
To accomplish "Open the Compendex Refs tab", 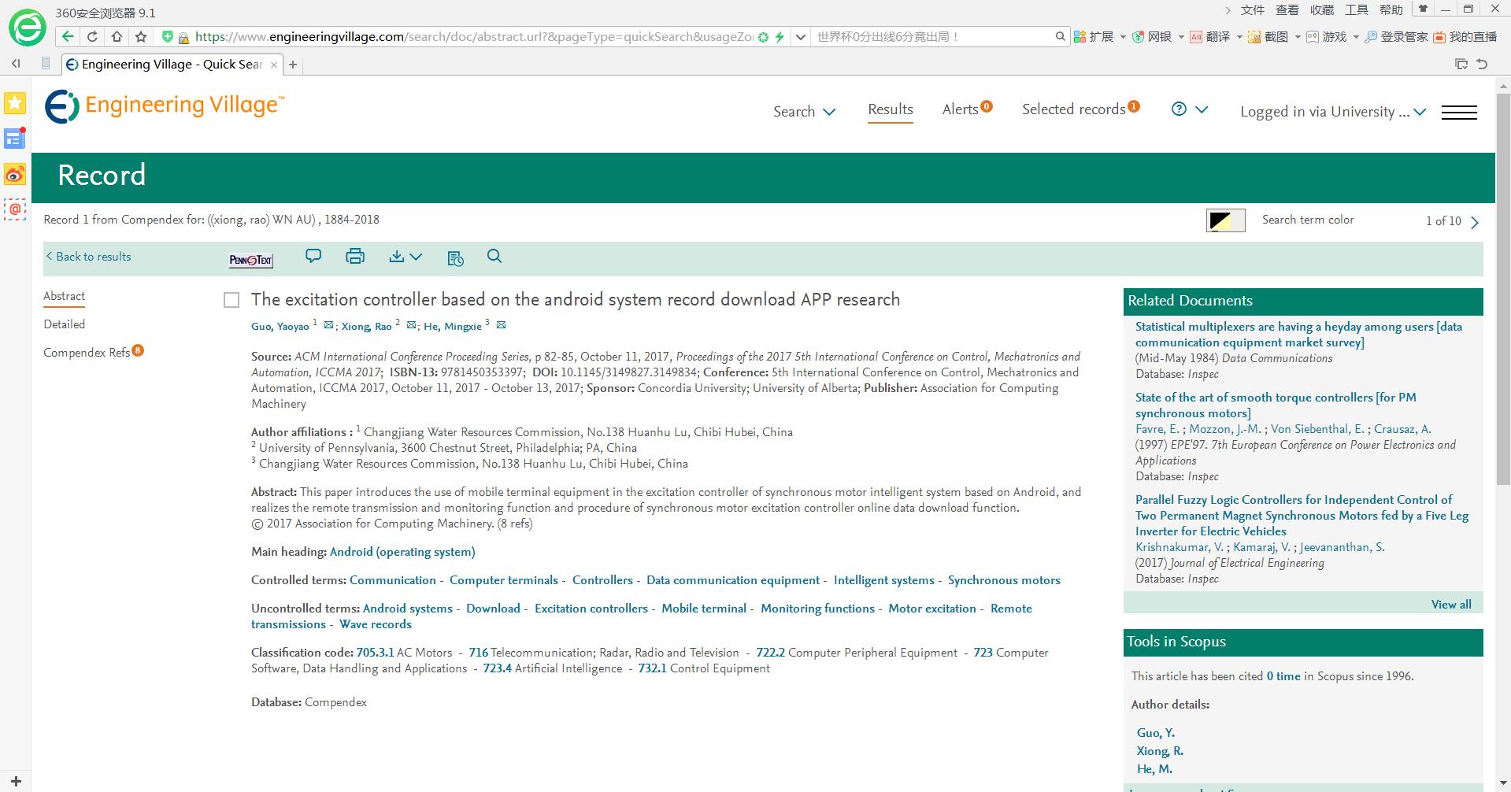I will (x=87, y=353).
